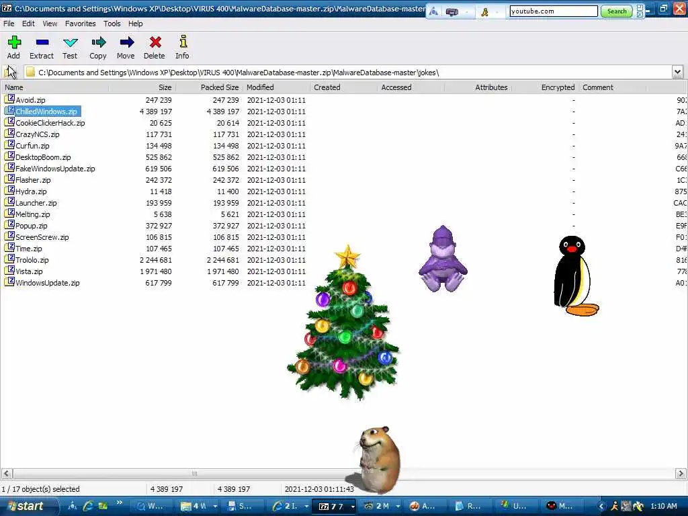Viewport: 688px width, 516px height.
Task: Click the mailbox icon in the AOL toolbar
Action: (x=451, y=12)
